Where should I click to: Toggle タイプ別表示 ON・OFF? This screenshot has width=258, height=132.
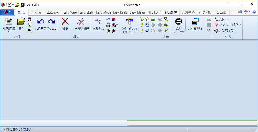(129, 25)
